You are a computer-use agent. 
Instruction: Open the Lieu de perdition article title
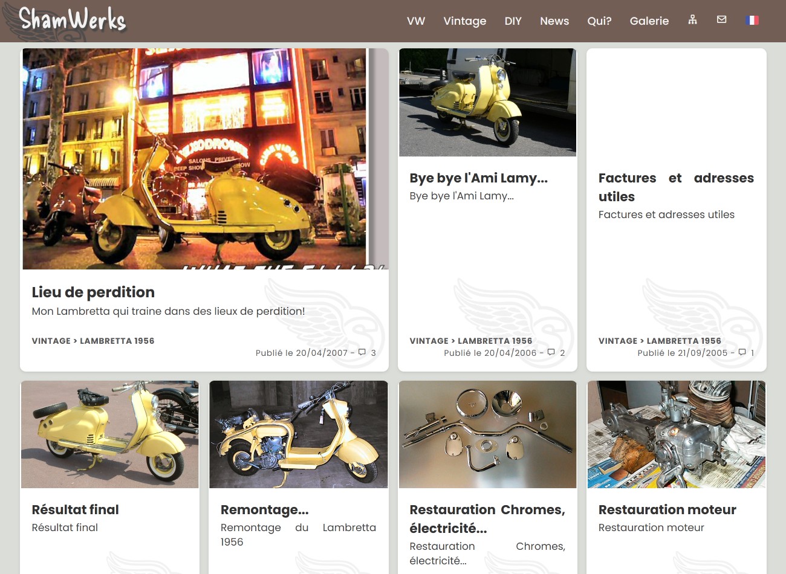point(93,292)
